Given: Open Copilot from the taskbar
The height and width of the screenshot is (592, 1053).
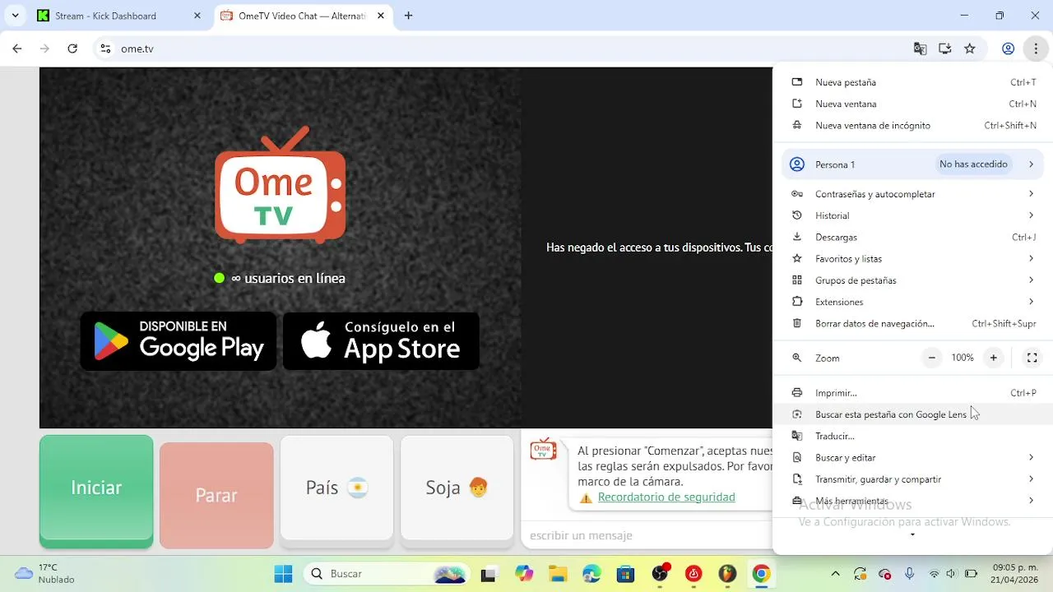Looking at the screenshot, I should [524, 574].
